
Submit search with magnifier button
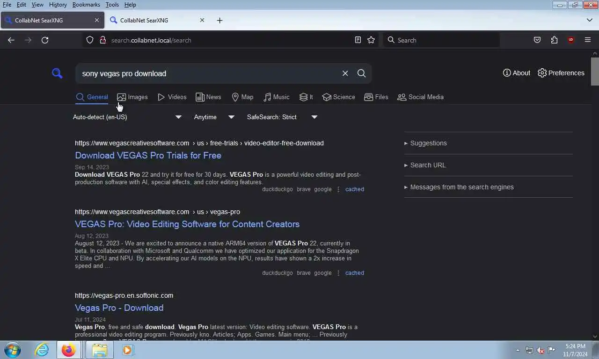[x=361, y=73]
